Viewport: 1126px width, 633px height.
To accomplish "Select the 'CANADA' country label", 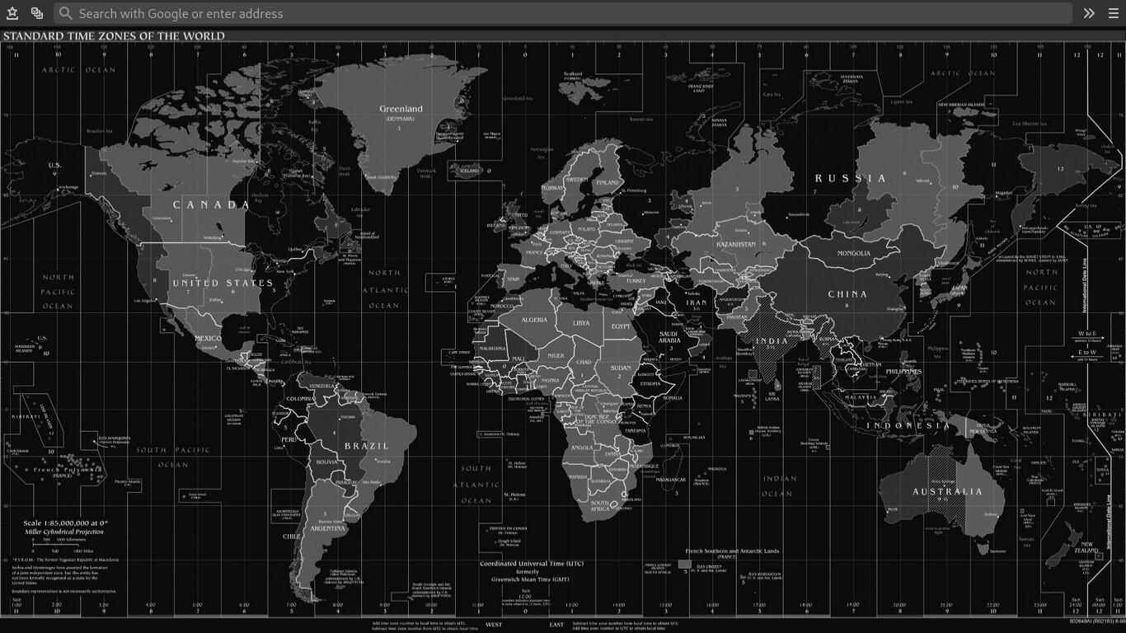I will pos(211,204).
